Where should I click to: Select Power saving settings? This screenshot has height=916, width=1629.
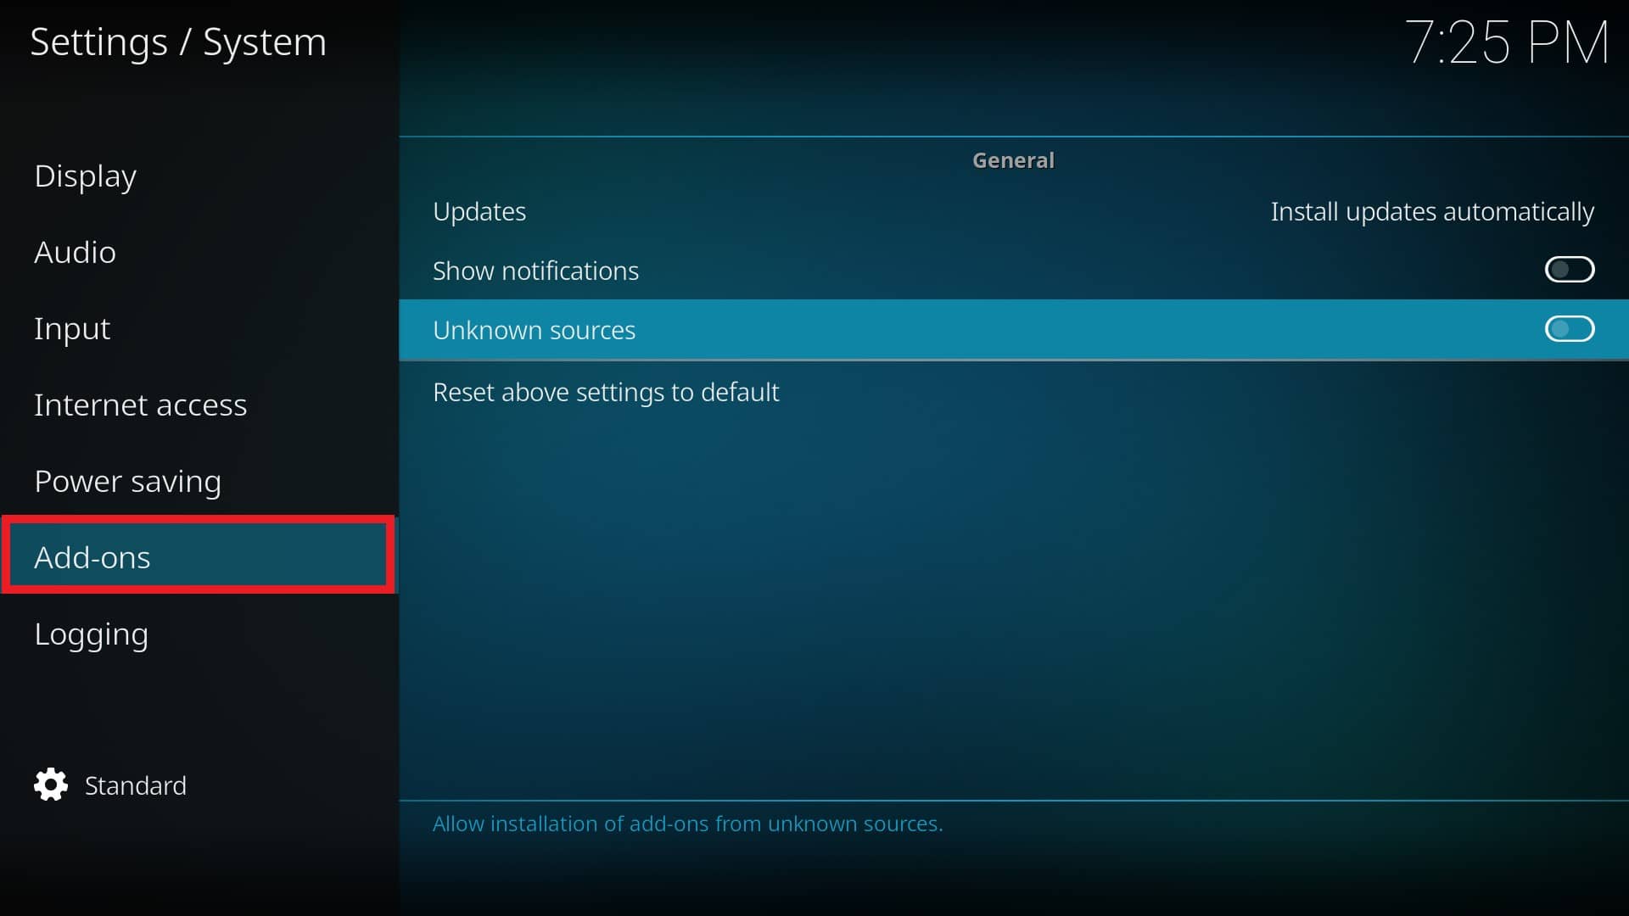tap(127, 480)
